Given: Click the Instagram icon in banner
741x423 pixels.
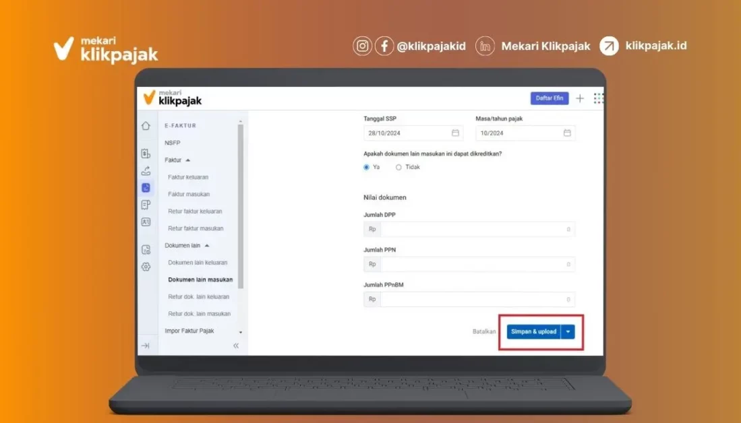Looking at the screenshot, I should pyautogui.click(x=363, y=46).
